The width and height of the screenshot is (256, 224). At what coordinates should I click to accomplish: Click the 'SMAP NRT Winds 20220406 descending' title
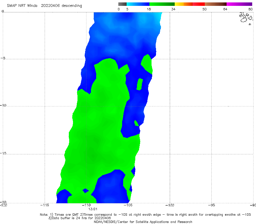tap(44, 6)
